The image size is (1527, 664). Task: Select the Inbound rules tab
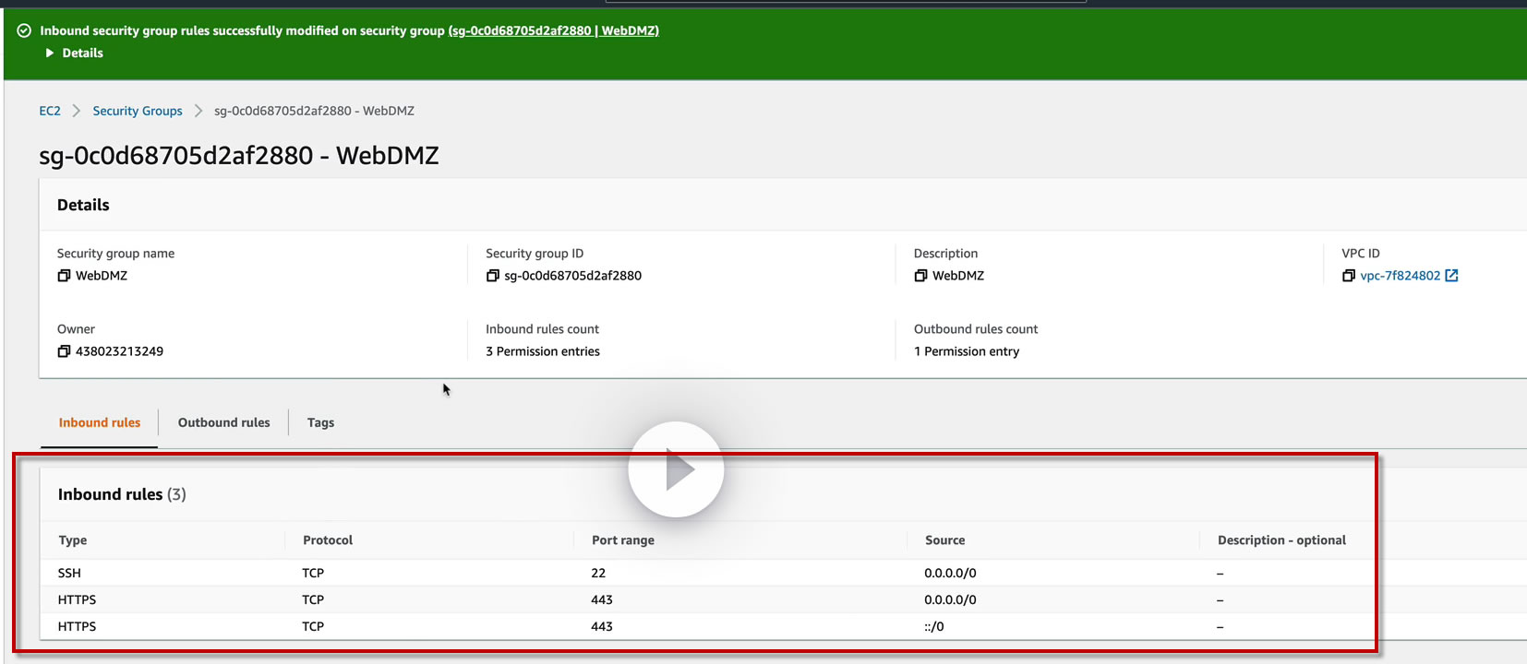100,422
